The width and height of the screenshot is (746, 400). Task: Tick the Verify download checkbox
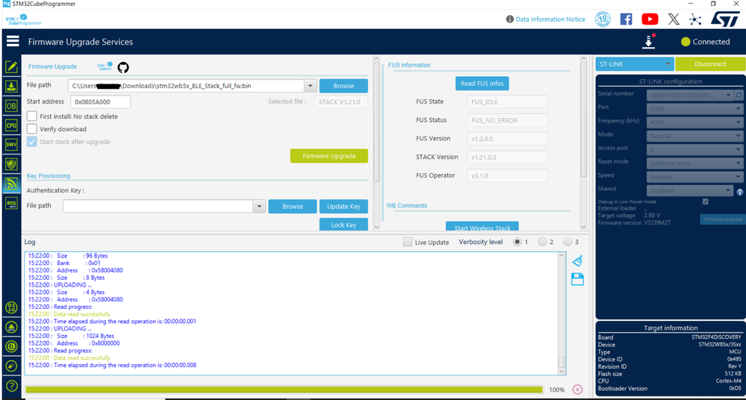pyautogui.click(x=32, y=129)
